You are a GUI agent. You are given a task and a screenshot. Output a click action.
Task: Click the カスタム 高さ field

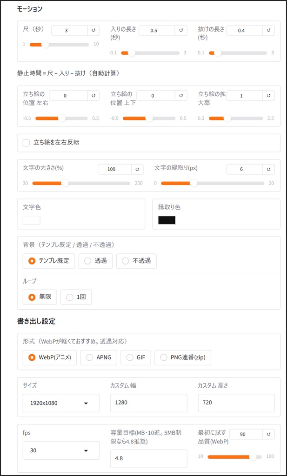236,403
